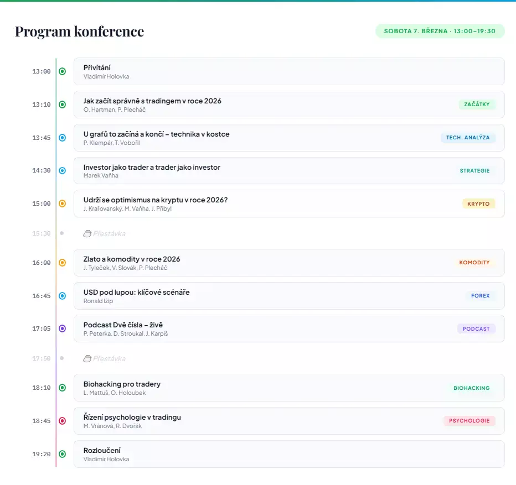Image resolution: width=516 pixels, height=485 pixels.
Task: Click the 17:50 break time label
Action: [42, 358]
